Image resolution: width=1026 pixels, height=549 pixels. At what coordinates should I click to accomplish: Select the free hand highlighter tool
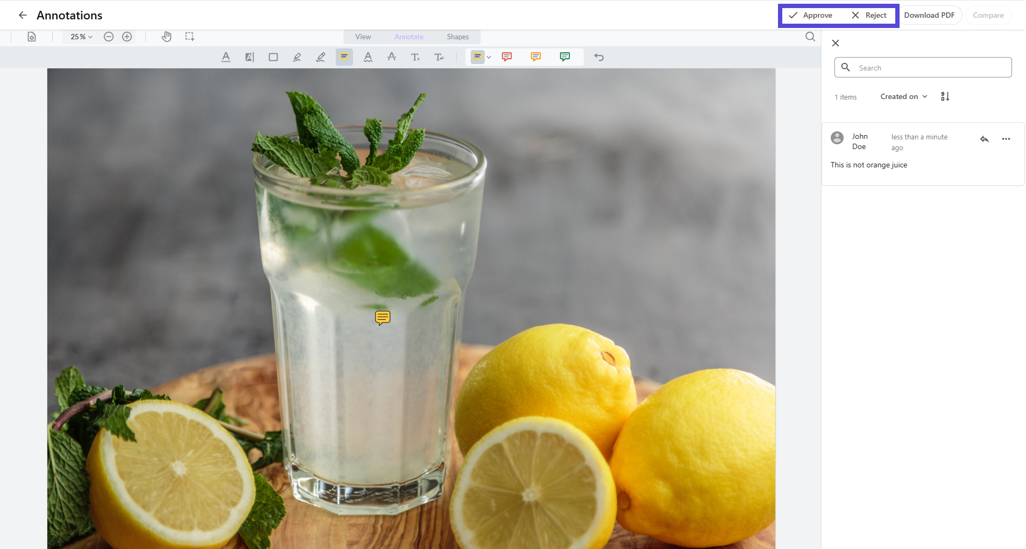click(x=321, y=57)
